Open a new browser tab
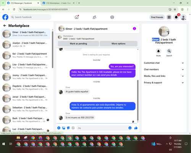191x153 pixels. (x=79, y=3)
